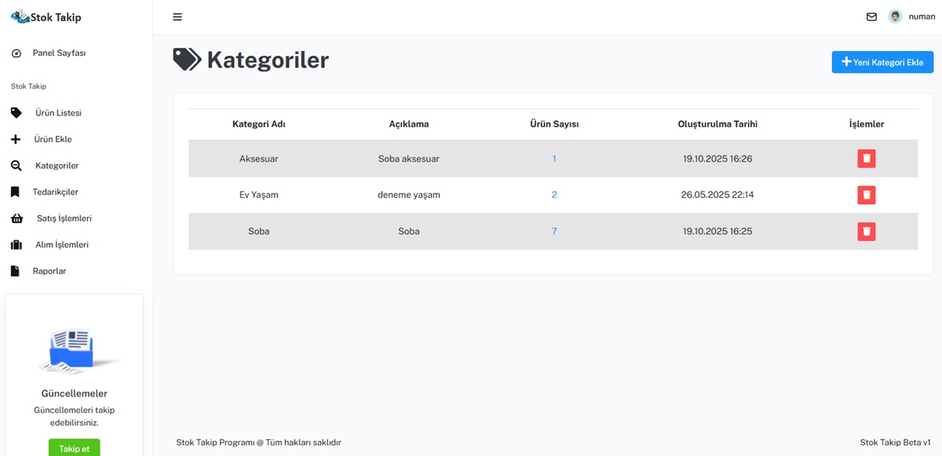Click the hamburger menu icon to toggle sidebar
The image size is (942, 456).
pyautogui.click(x=177, y=17)
